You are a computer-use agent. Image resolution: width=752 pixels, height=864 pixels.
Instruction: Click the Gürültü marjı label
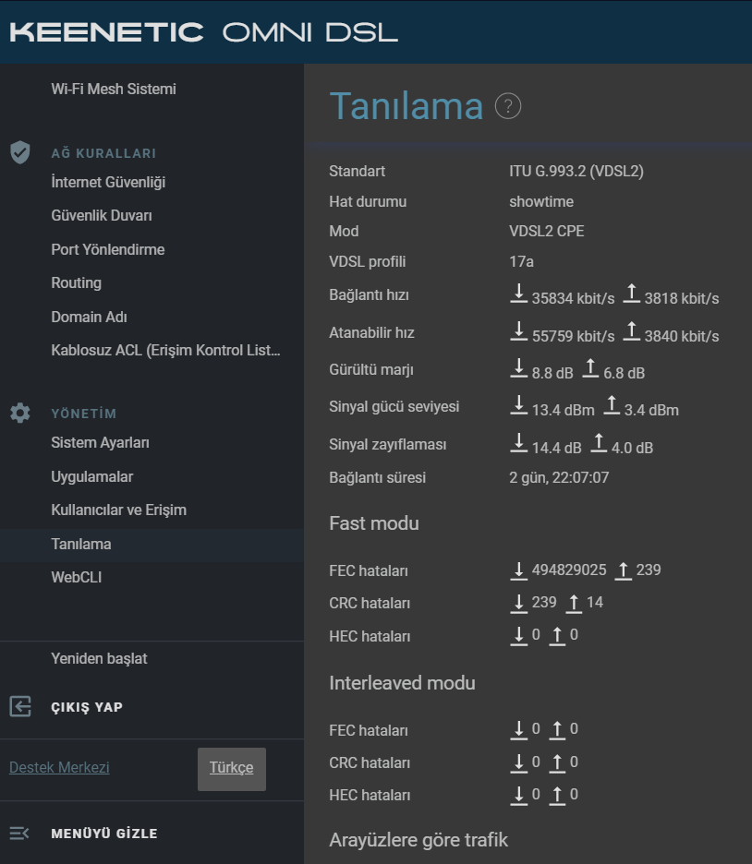pos(371,369)
